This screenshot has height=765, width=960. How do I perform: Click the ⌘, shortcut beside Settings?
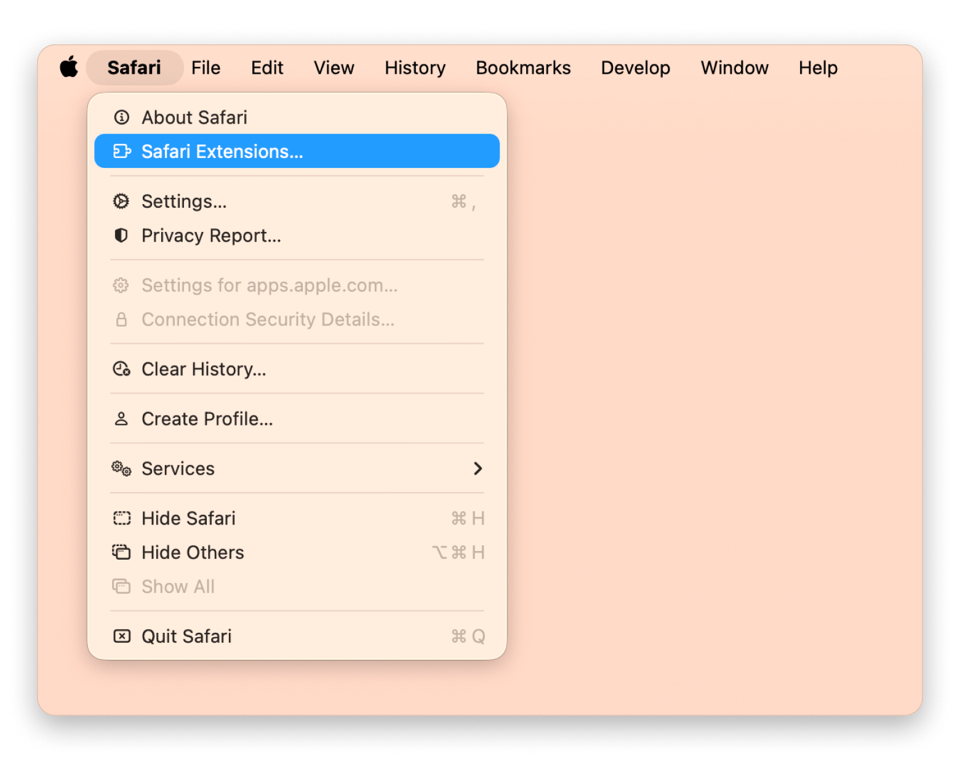tap(463, 202)
